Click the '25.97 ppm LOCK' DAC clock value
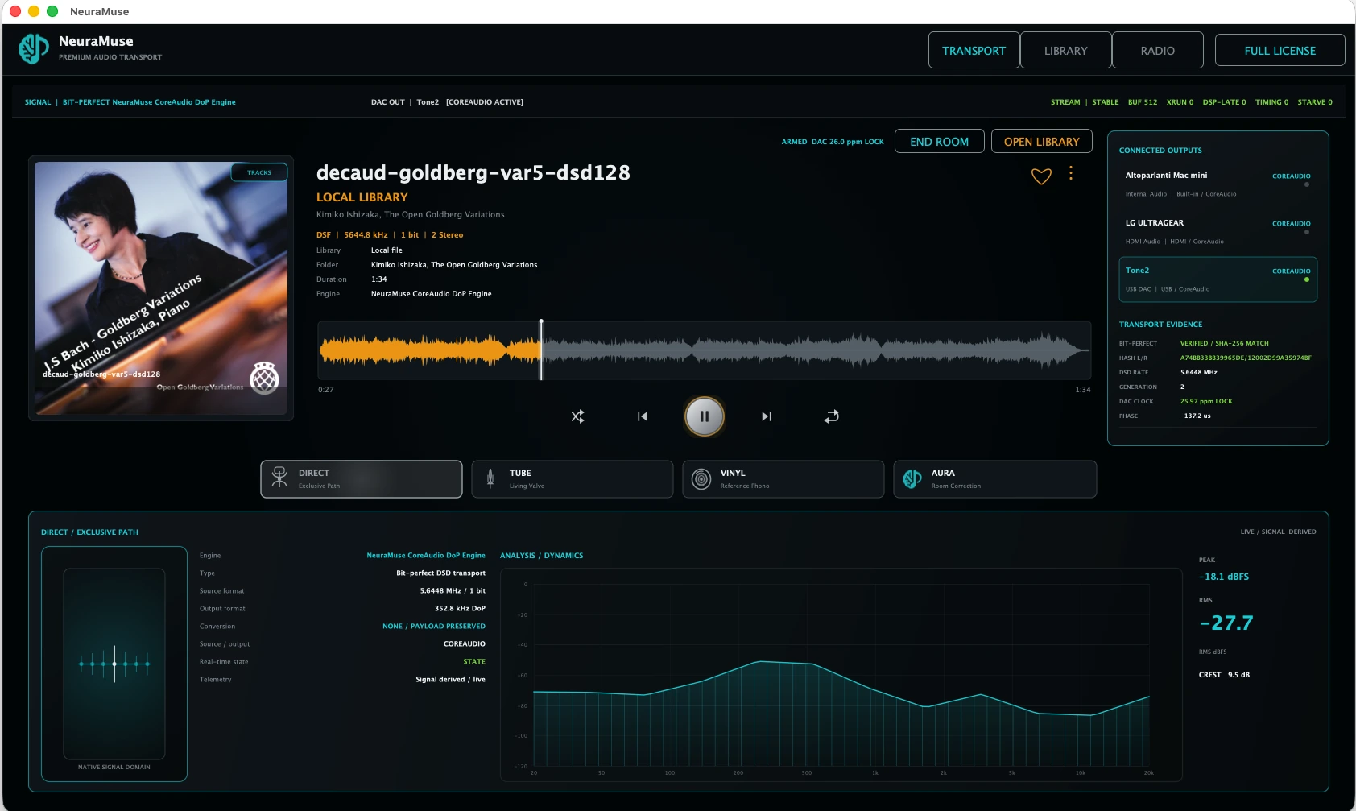Screen dimensions: 1356x811 (1206, 401)
